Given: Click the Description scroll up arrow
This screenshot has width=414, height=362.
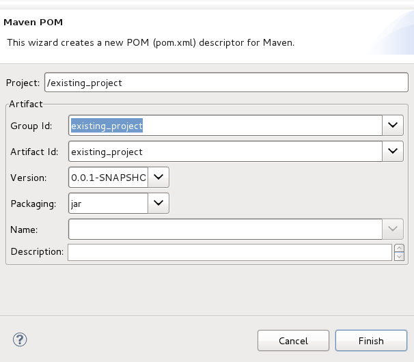Looking at the screenshot, I should [399, 248].
